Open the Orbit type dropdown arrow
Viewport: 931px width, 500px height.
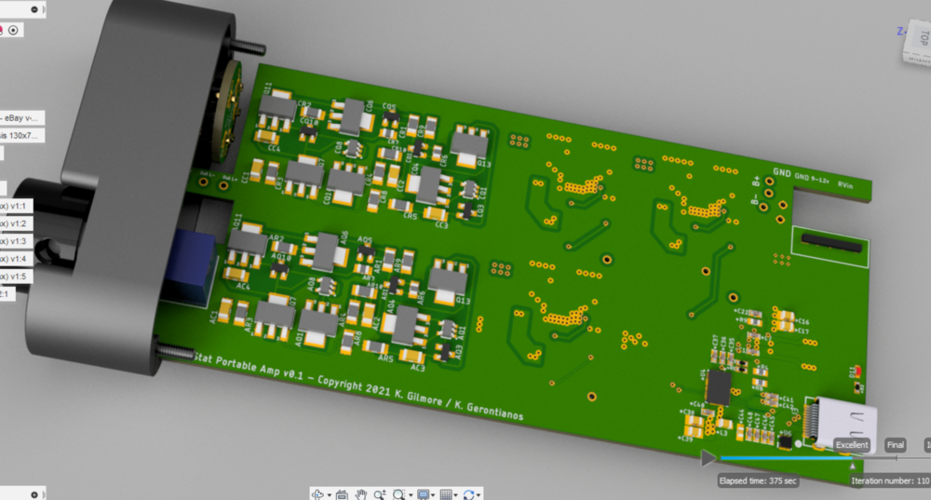328,494
